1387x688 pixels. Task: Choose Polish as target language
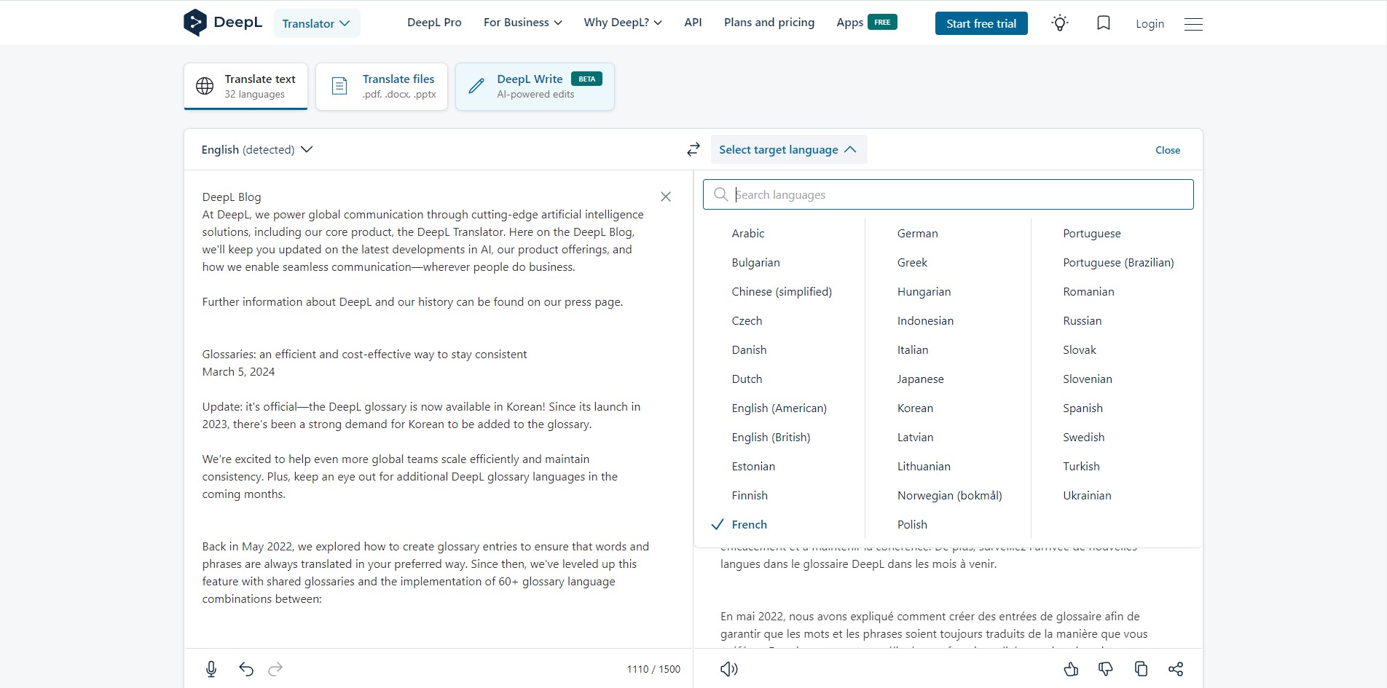click(x=912, y=524)
